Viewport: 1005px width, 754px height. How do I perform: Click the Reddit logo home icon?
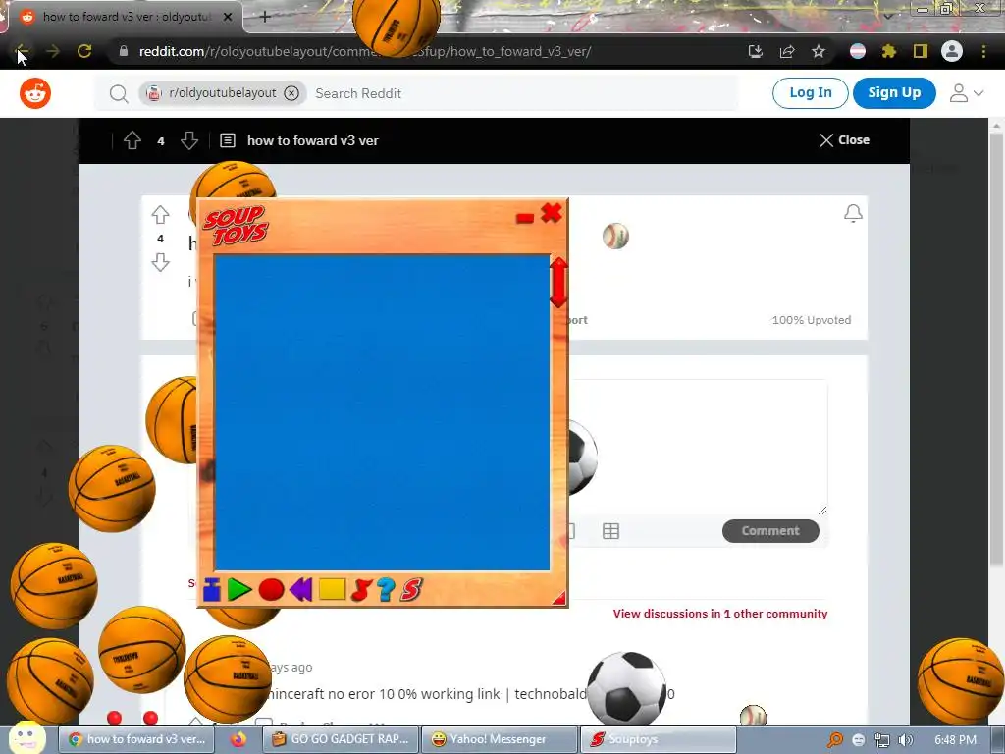[x=35, y=93]
